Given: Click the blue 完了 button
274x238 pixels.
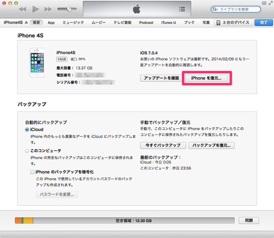Looking at the screenshot, I should point(264,22).
